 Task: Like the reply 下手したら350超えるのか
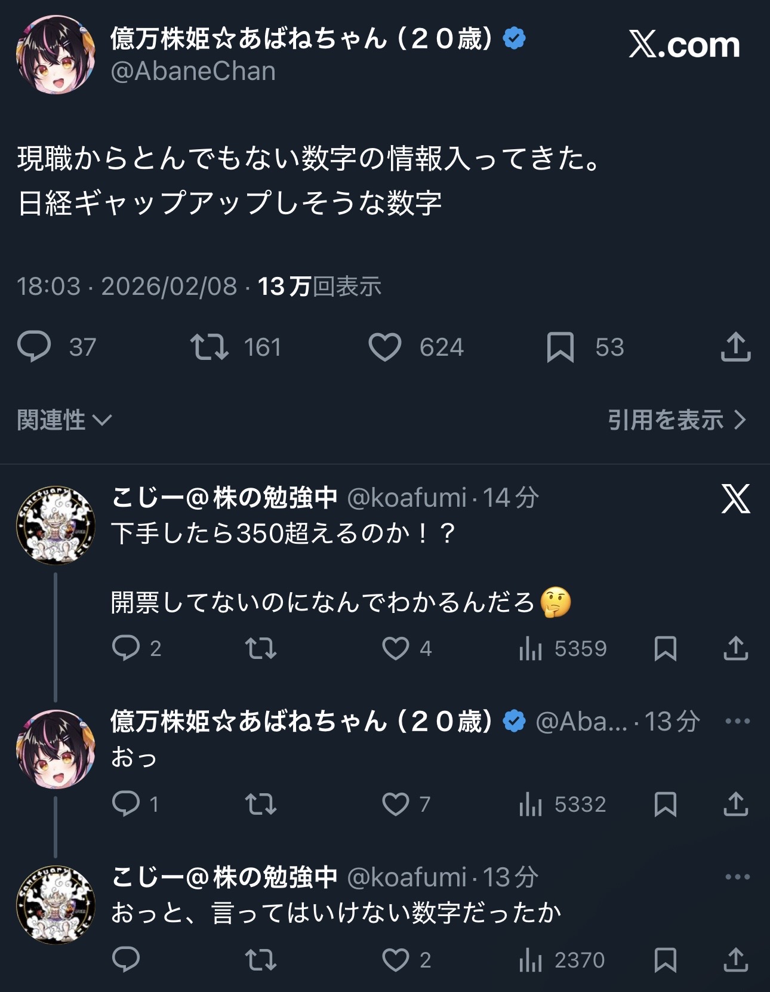tap(396, 648)
